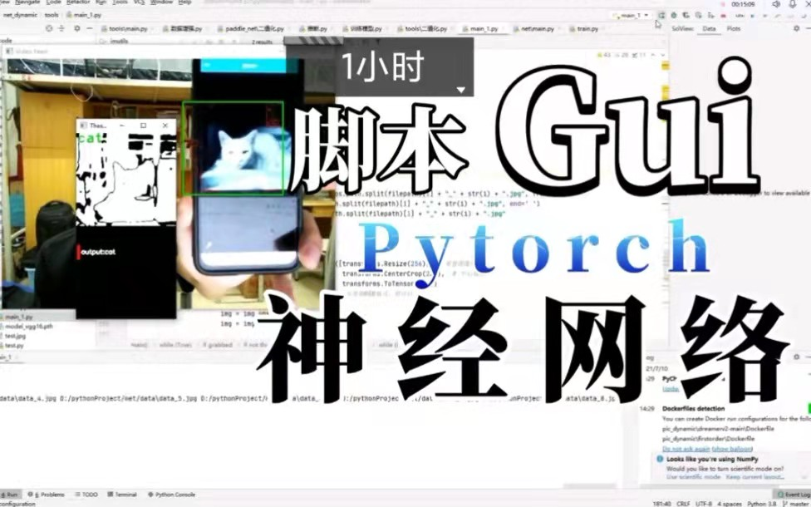This screenshot has width=811, height=507.
Task: Select the main_1.py editor tab
Action: [x=481, y=29]
